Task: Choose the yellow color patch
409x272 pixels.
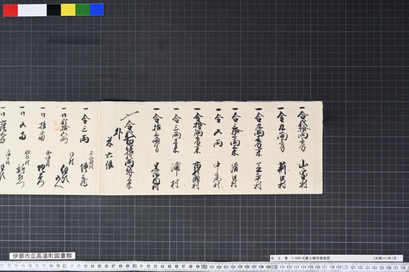Action: click(x=68, y=10)
